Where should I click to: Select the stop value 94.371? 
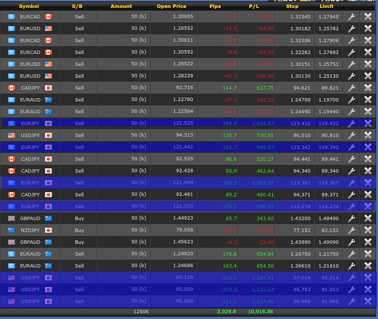(x=302, y=194)
